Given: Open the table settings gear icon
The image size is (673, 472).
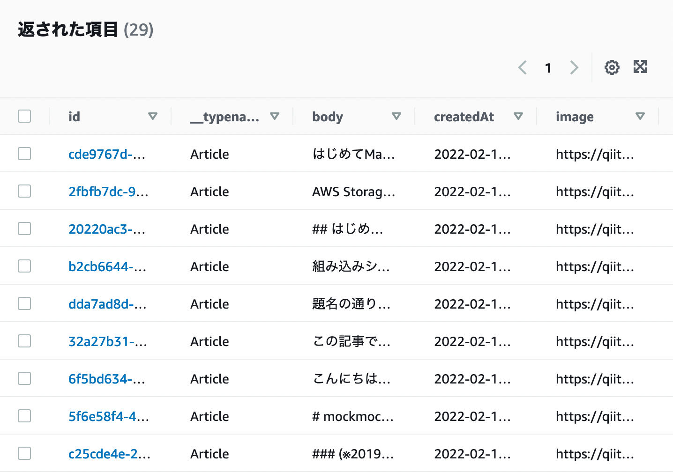Looking at the screenshot, I should (612, 67).
